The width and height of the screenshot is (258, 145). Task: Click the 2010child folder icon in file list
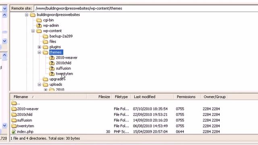click(x=14, y=114)
